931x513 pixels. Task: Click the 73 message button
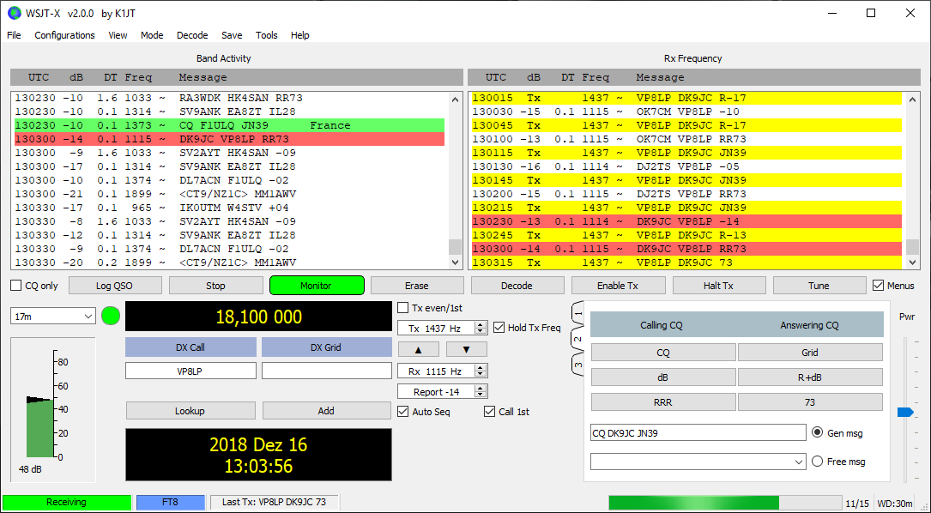[810, 402]
